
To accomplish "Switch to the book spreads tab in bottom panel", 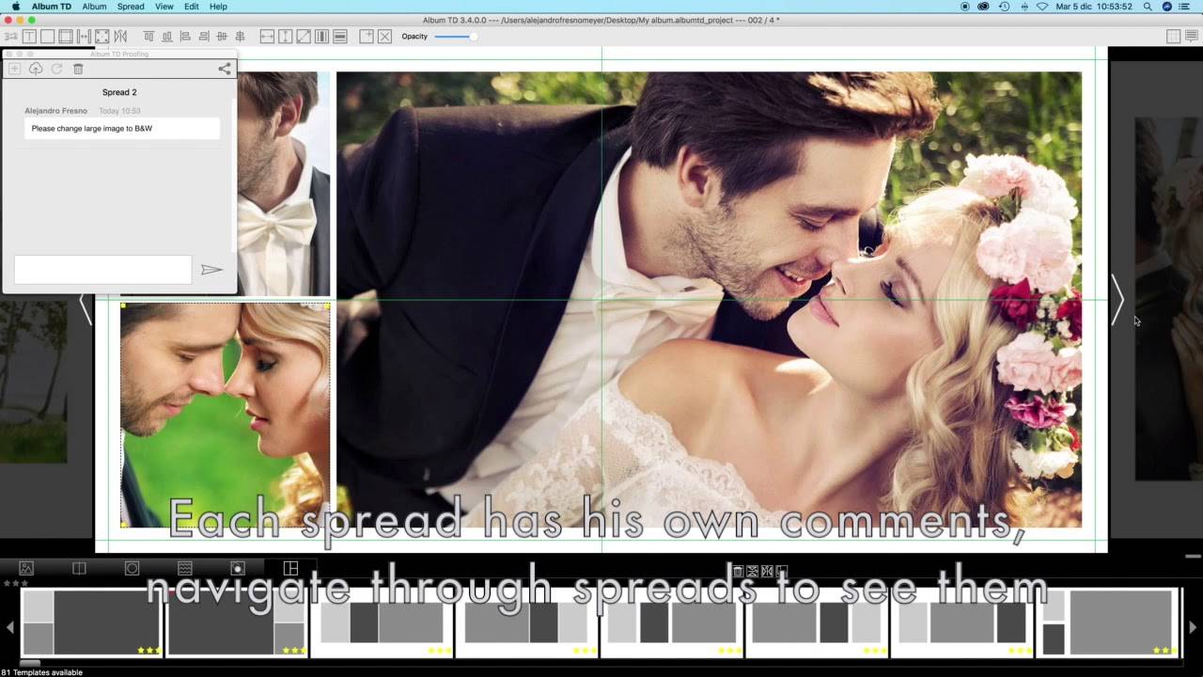I will [x=79, y=568].
